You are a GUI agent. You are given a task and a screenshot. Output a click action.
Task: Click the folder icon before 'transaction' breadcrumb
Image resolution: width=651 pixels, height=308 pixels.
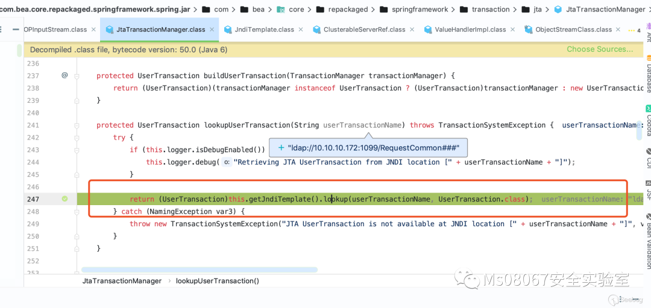tap(464, 9)
